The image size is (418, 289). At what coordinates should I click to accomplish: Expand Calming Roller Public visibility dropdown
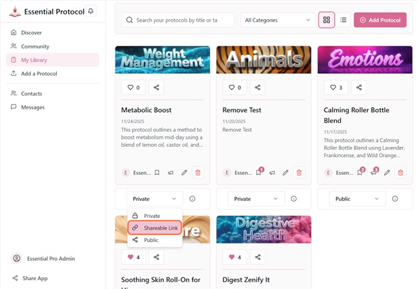pyautogui.click(x=357, y=199)
